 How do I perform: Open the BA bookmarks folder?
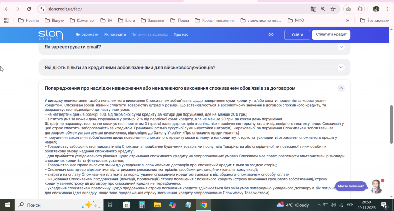click(x=106, y=21)
